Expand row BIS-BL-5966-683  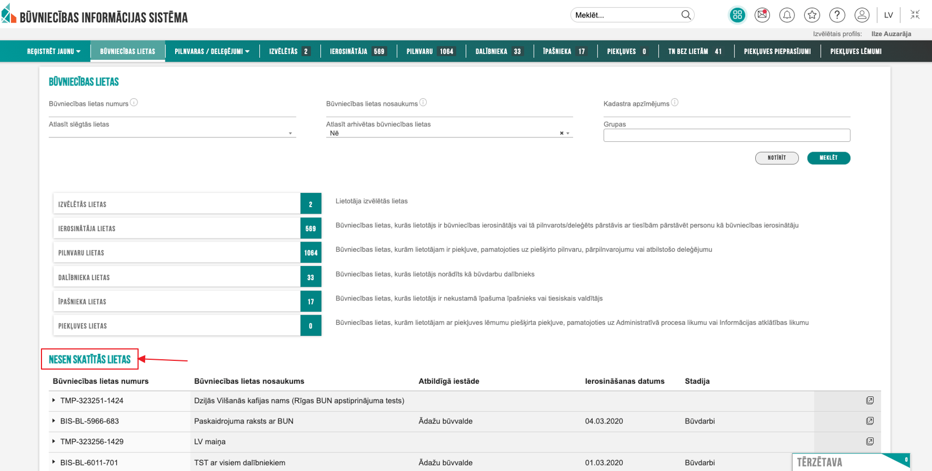pos(53,421)
